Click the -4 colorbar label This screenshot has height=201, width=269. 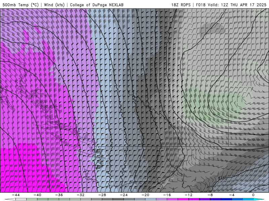point(232,195)
